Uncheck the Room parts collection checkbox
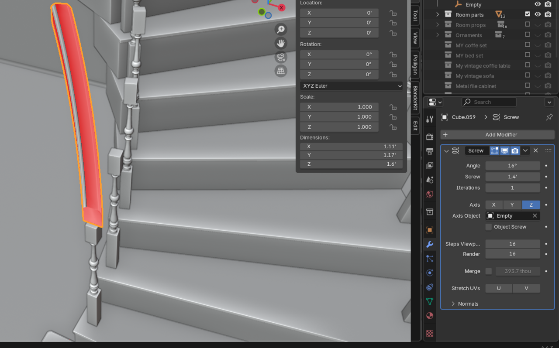Screen dimensions: 559x348 click(528, 14)
